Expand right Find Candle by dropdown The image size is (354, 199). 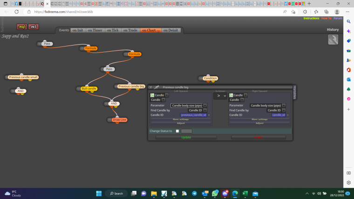[276, 110]
